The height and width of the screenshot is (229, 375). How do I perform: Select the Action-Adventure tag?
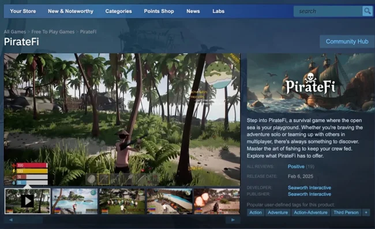[310, 212]
